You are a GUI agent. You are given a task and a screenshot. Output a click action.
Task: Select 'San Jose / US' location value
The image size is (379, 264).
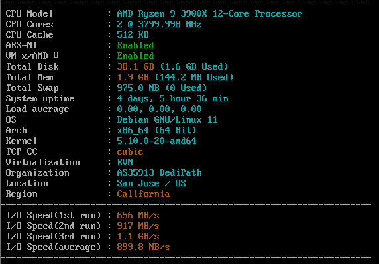(151, 184)
